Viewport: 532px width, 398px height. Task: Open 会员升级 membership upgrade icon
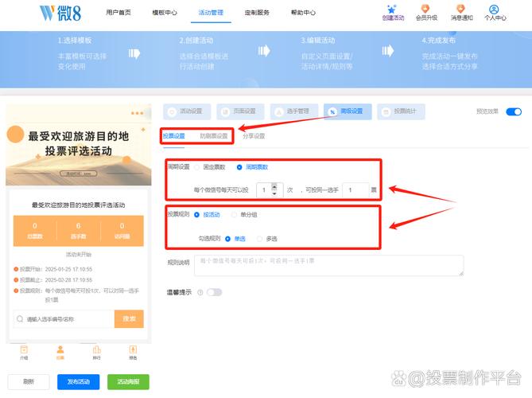pyautogui.click(x=425, y=10)
